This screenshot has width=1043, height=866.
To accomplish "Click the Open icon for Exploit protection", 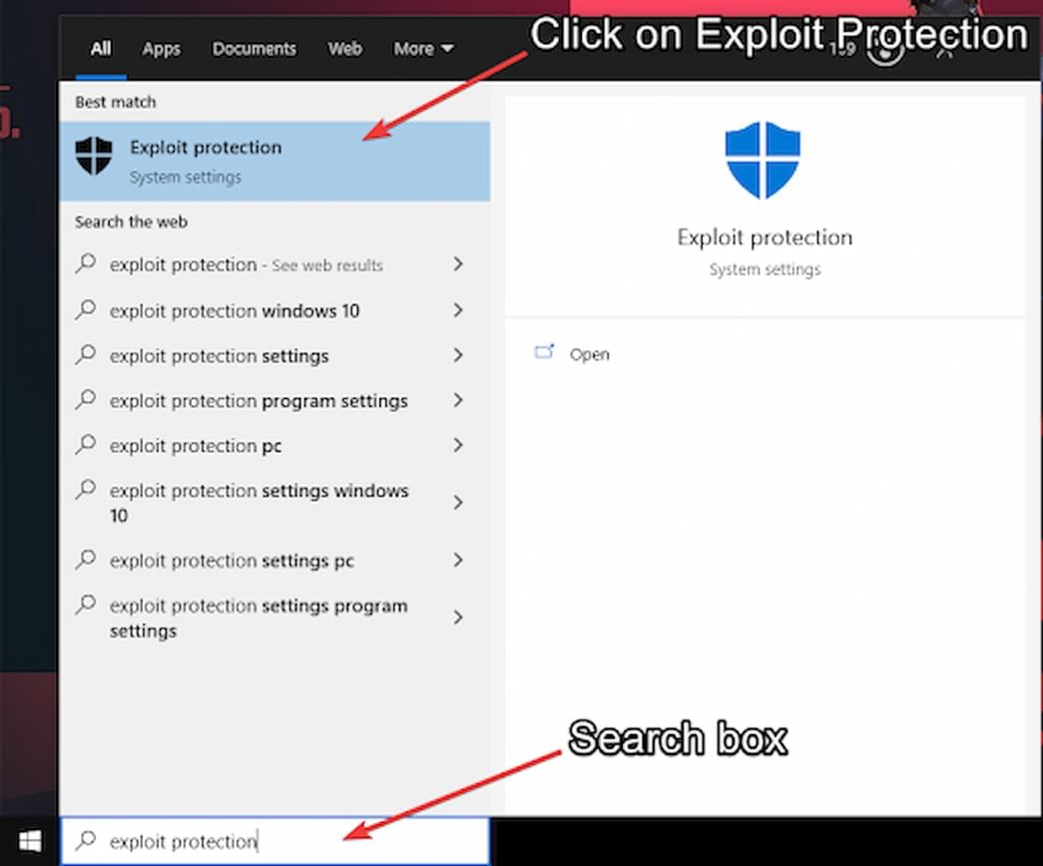I will point(545,352).
